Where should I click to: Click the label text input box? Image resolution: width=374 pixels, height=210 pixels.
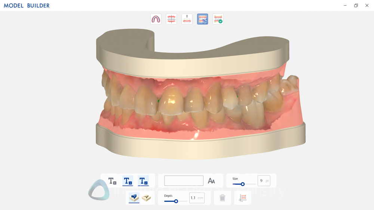tap(184, 181)
